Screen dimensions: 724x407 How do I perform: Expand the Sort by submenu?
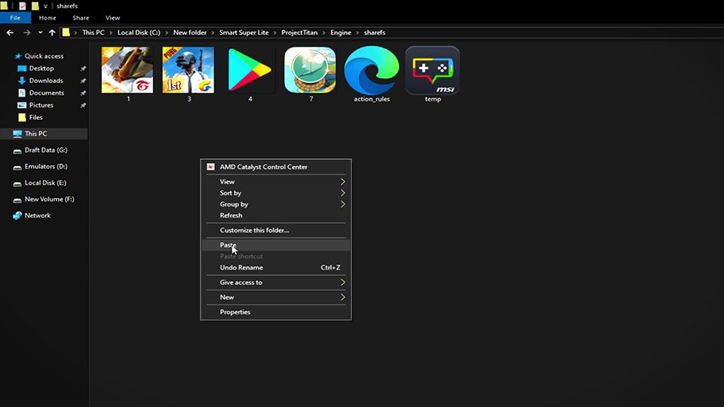coord(276,193)
